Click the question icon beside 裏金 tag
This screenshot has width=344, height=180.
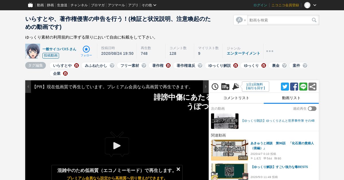coord(284,66)
